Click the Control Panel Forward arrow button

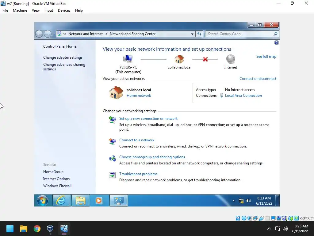pos(48,34)
